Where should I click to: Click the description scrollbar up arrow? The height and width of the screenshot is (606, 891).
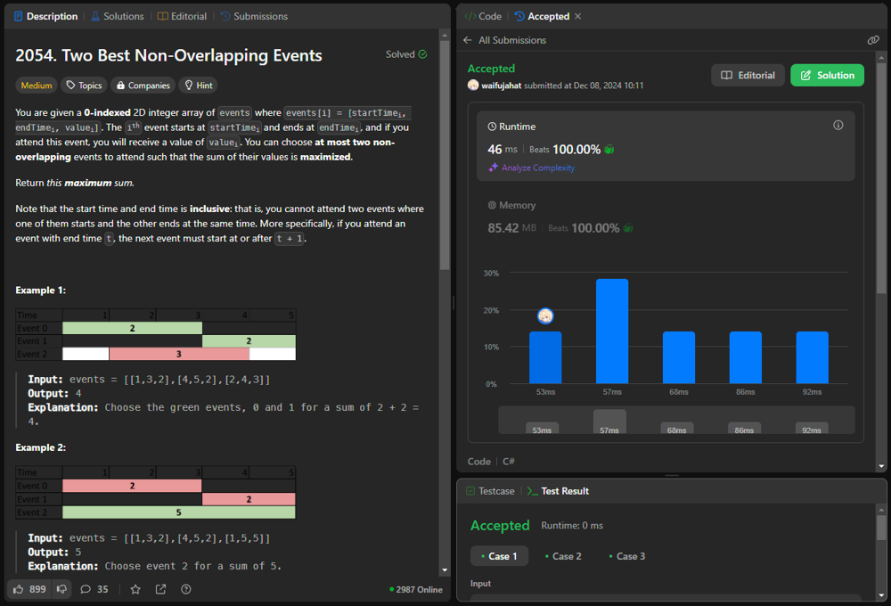(x=445, y=36)
